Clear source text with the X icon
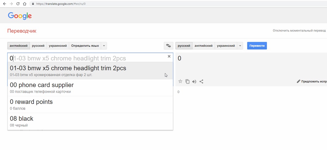This screenshot has width=327, height=150. coord(169,56)
